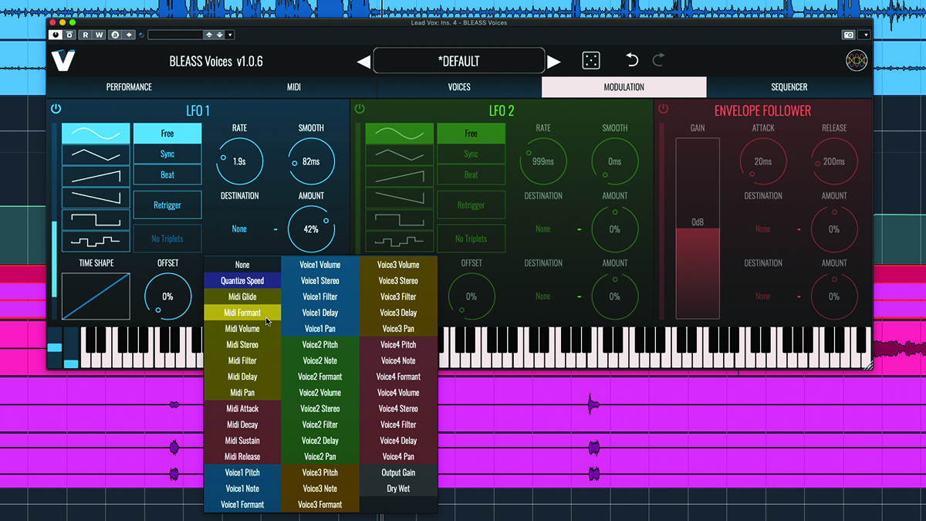
Task: Switch to the MIDI tab
Action: pos(294,87)
